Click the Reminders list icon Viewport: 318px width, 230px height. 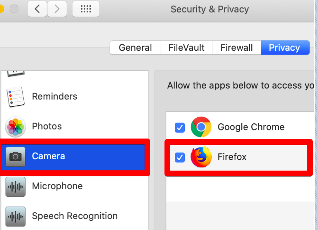pyautogui.click(x=16, y=97)
